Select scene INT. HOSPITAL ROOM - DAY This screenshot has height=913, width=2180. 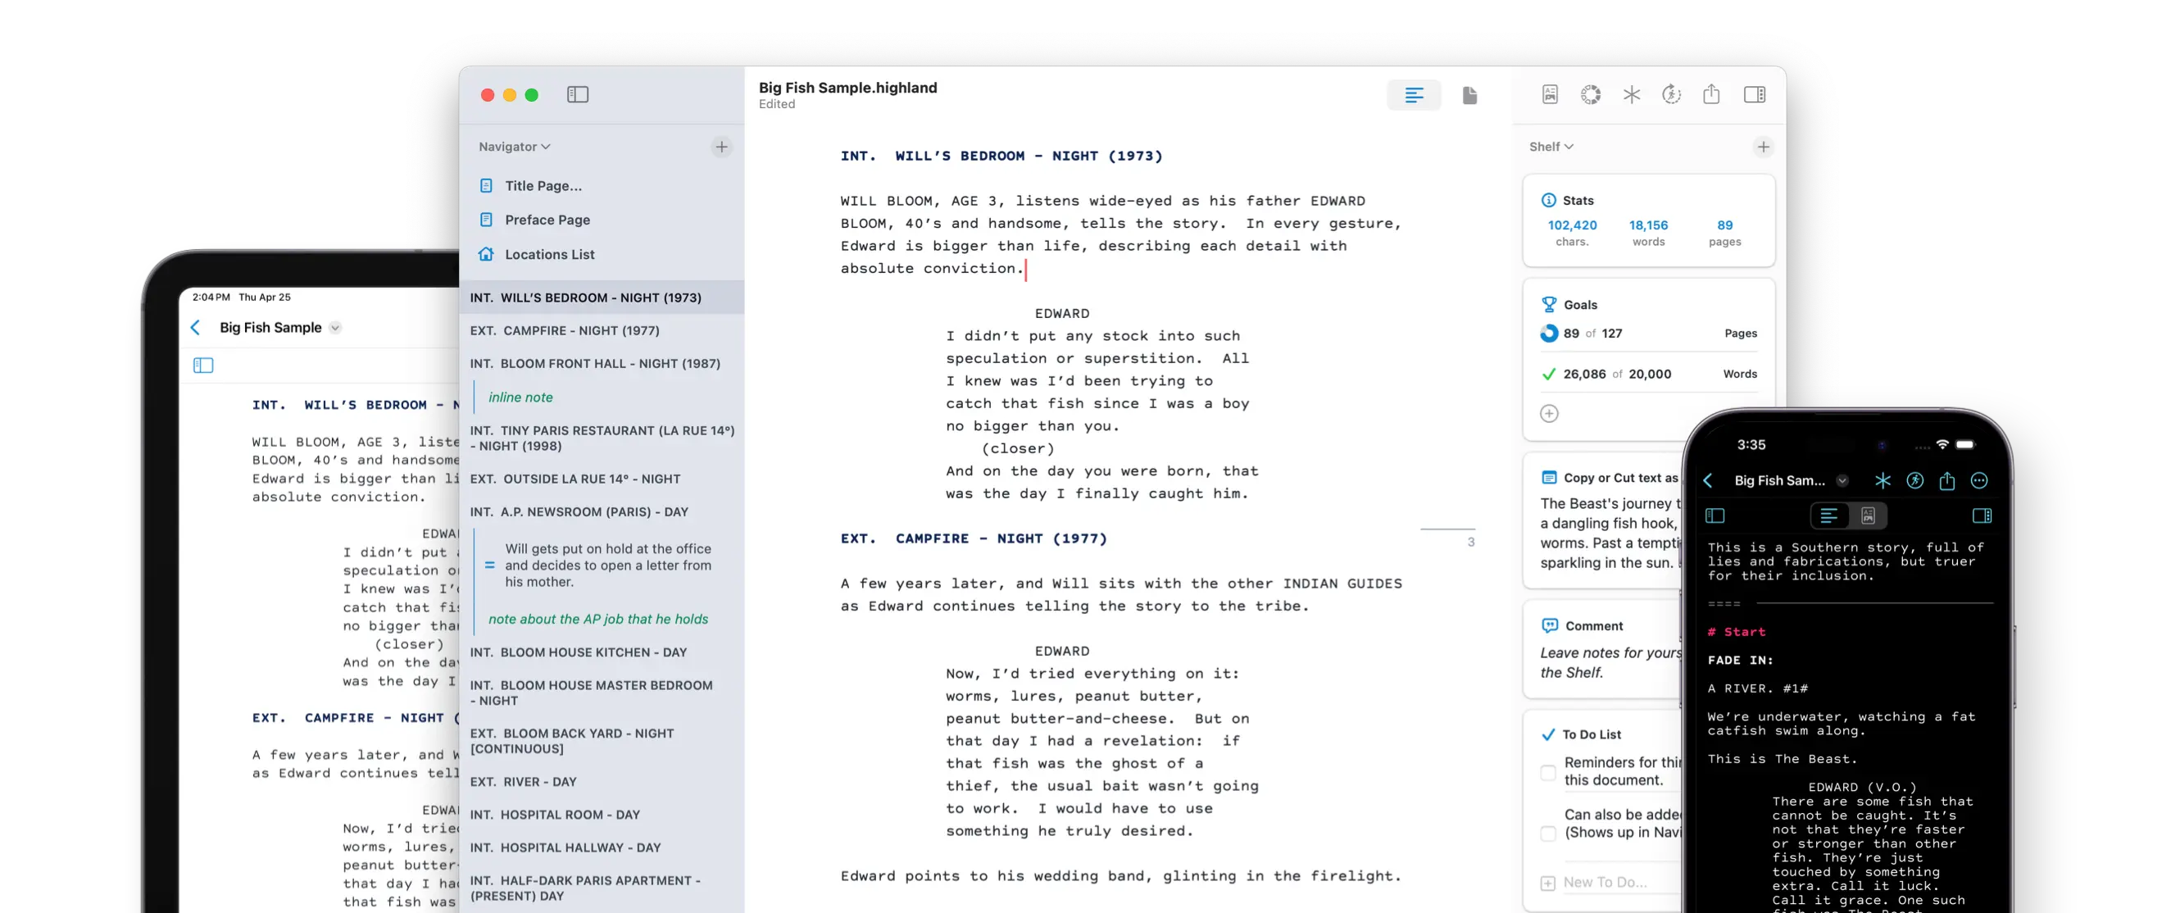point(602,815)
